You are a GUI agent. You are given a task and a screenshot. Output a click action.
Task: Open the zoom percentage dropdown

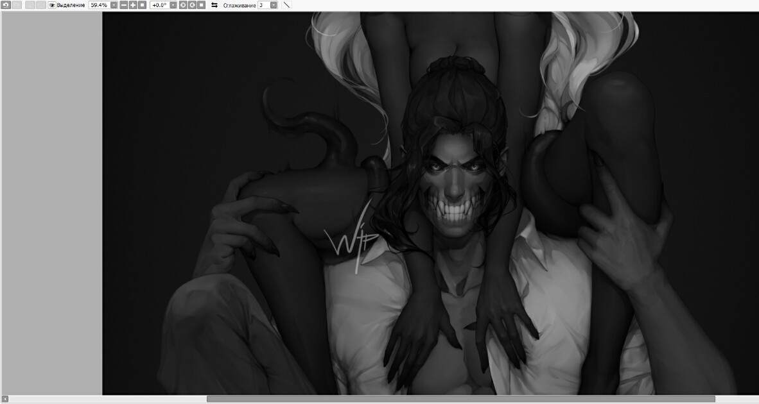pos(114,5)
